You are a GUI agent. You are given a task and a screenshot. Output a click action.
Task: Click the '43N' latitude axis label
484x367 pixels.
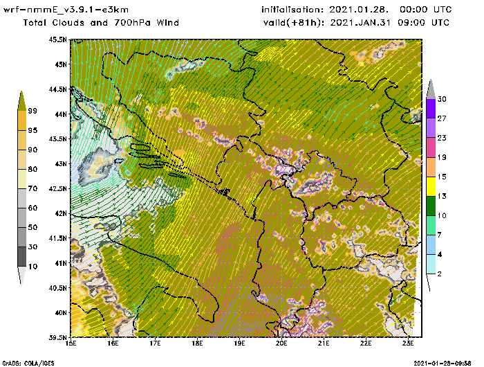coord(61,163)
